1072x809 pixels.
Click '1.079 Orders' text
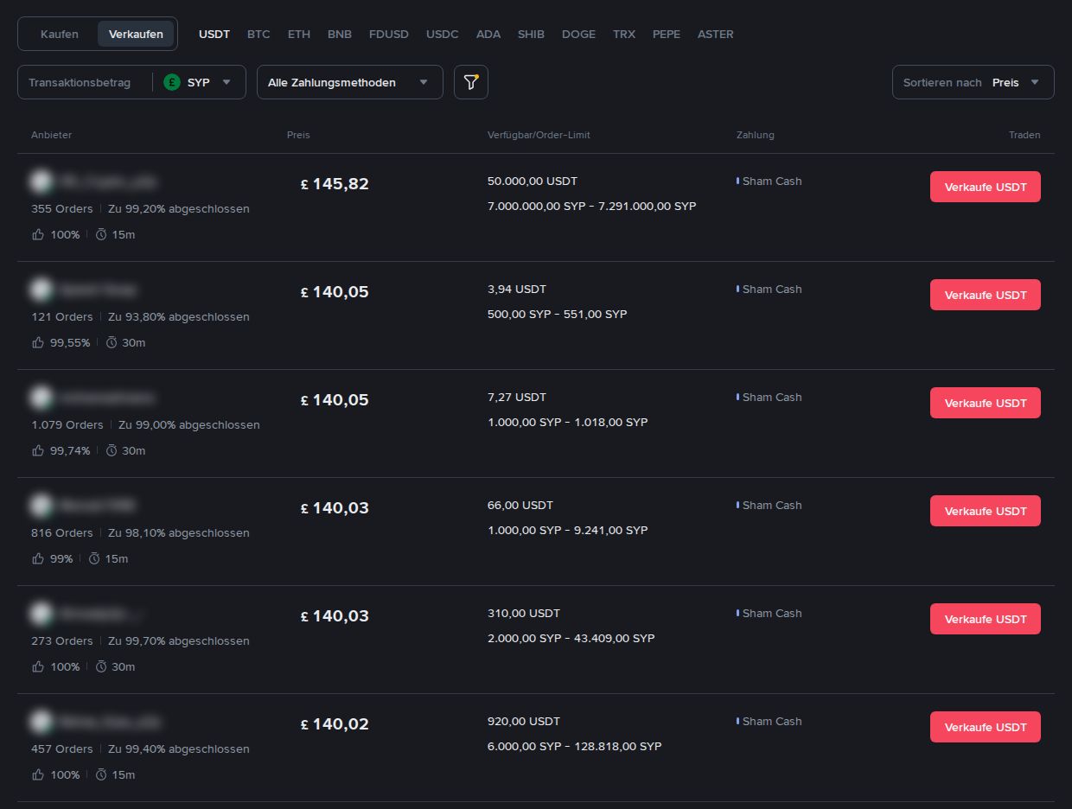[67, 425]
